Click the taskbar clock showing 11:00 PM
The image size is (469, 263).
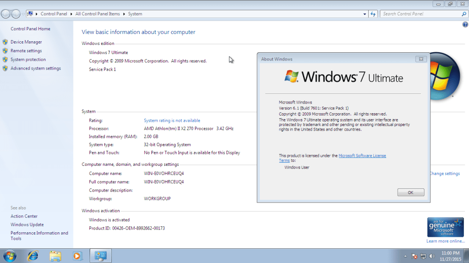click(x=450, y=256)
